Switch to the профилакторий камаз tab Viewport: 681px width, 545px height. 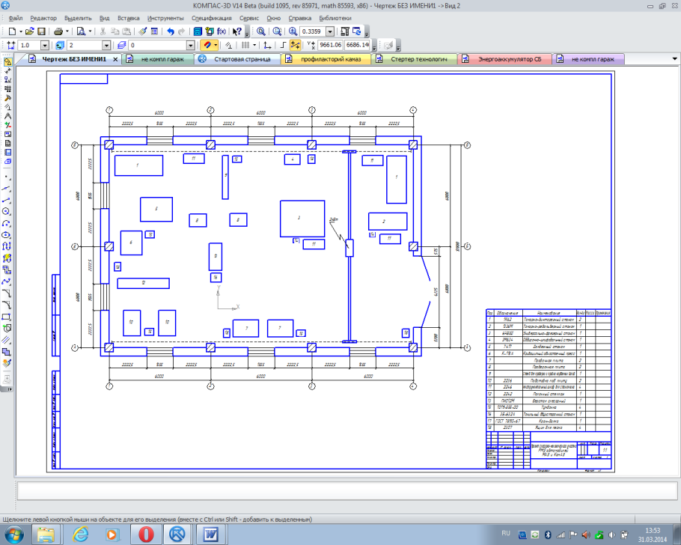pyautogui.click(x=329, y=58)
